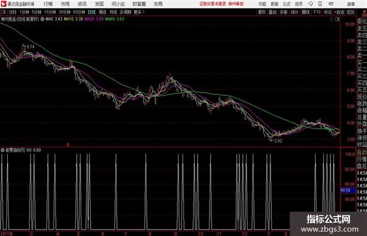Switch to the 15分钟 period tab
The height and width of the screenshot is (236, 367).
coord(50,12)
